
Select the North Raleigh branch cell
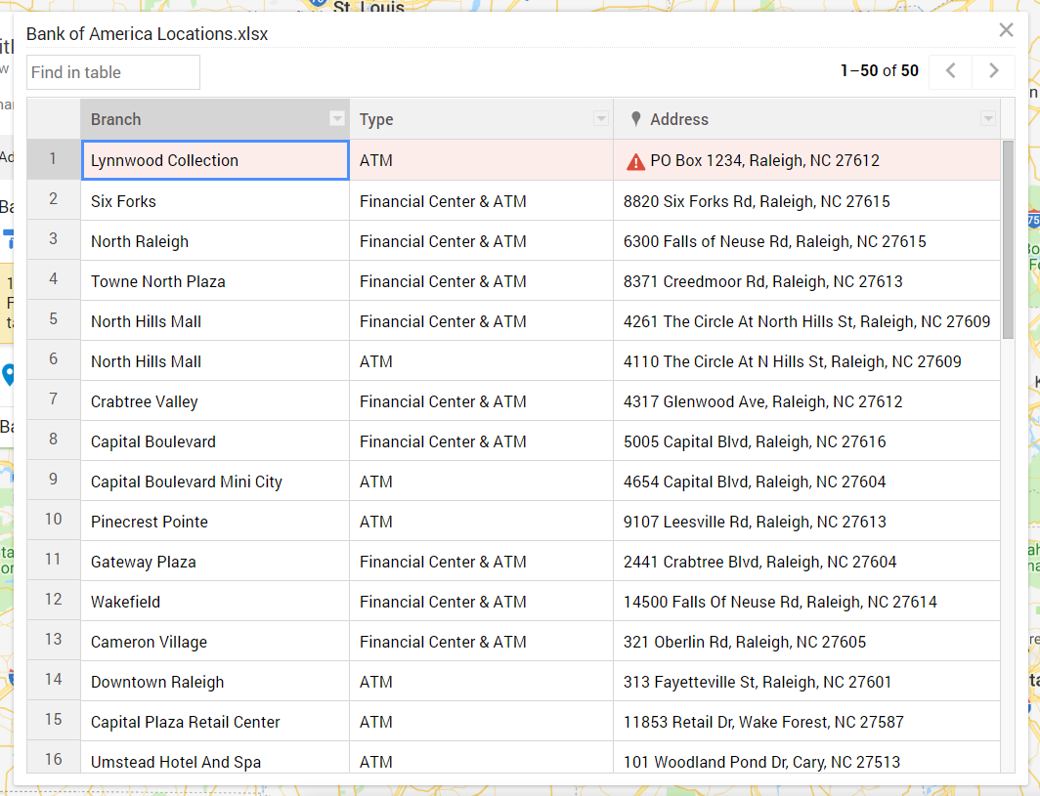point(215,241)
